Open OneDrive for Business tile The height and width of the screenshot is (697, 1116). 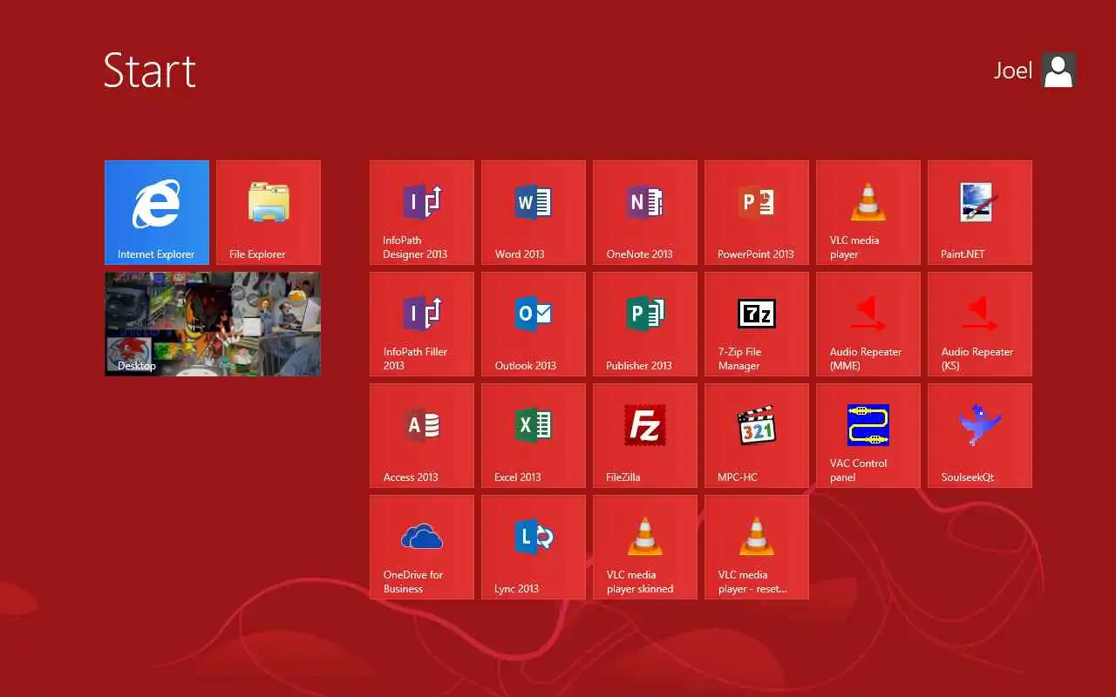(x=422, y=547)
